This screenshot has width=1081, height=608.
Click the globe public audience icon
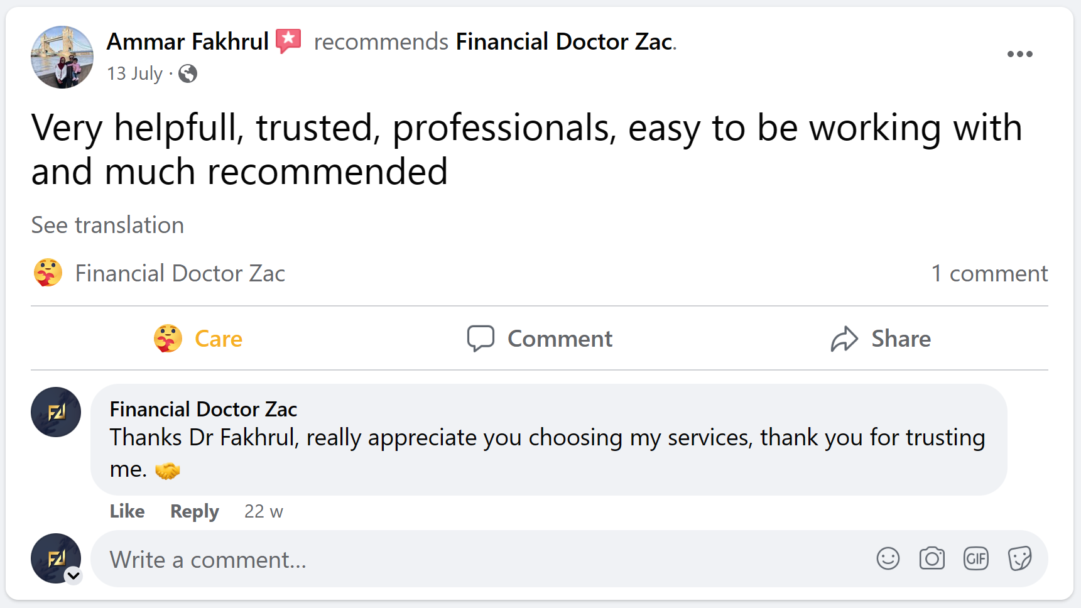click(188, 74)
